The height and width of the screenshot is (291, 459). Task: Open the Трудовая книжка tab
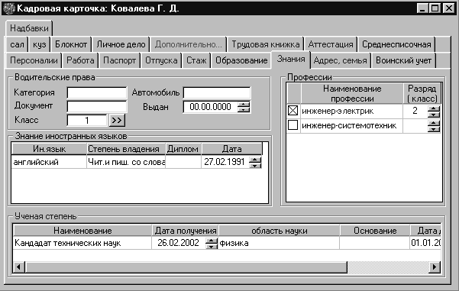266,44
